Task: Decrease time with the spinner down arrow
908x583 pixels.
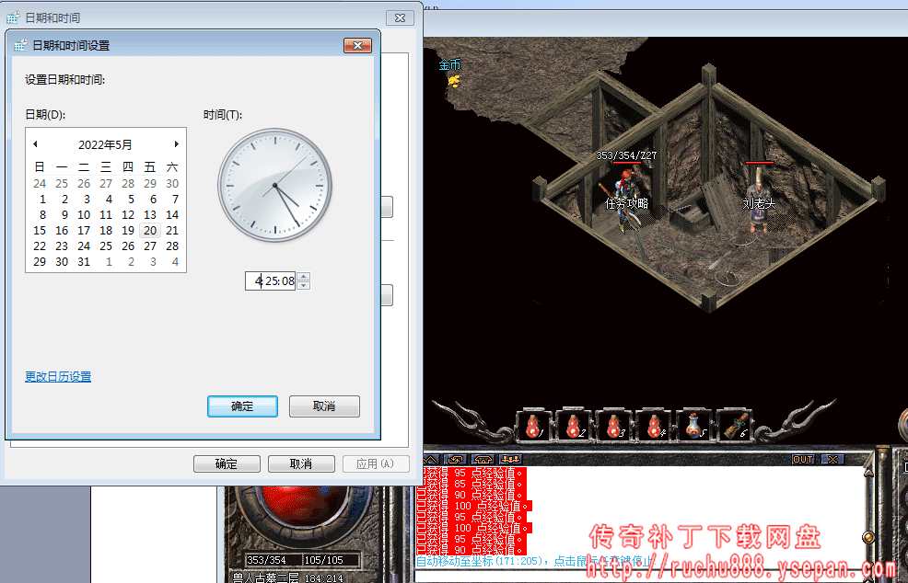Action: [305, 285]
